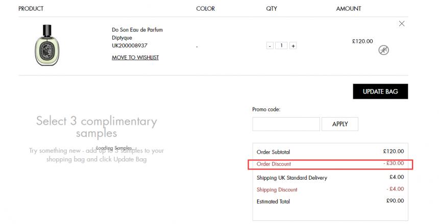Click the quantity field showing 1
Screen dimensions: 439x224
pyautogui.click(x=281, y=45)
